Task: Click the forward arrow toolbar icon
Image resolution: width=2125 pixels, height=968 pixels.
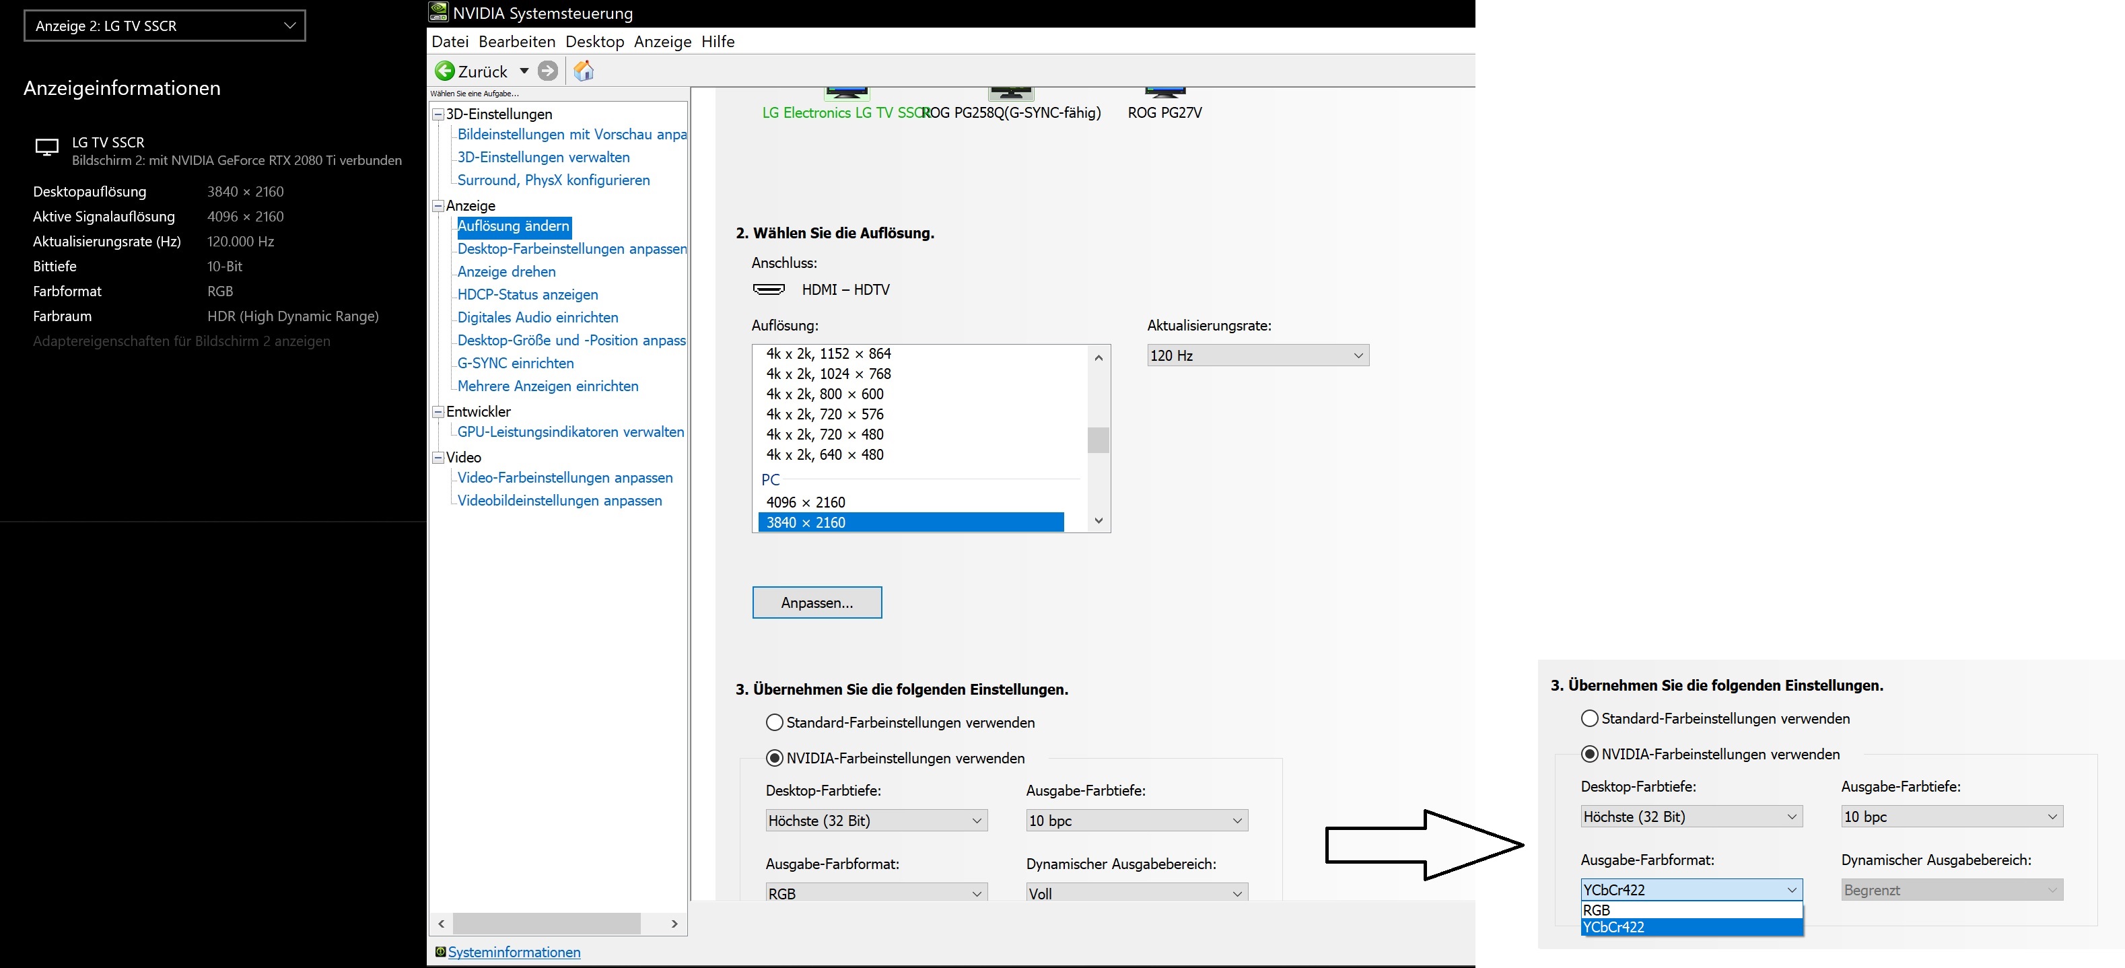Action: (548, 71)
